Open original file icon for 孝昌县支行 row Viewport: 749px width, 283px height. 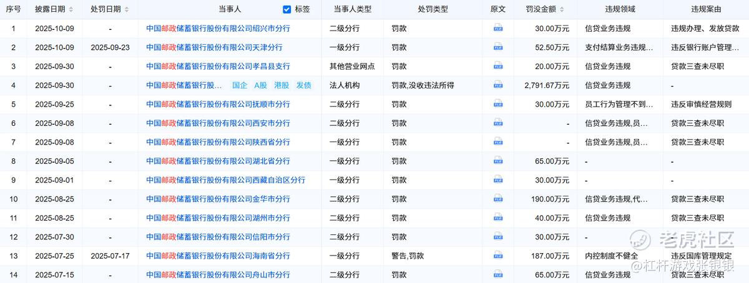tap(498, 66)
